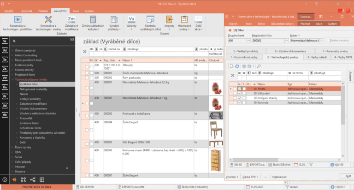Select the Za sidebar module icon
The width and height of the screenshot is (354, 190).
coord(5,69)
